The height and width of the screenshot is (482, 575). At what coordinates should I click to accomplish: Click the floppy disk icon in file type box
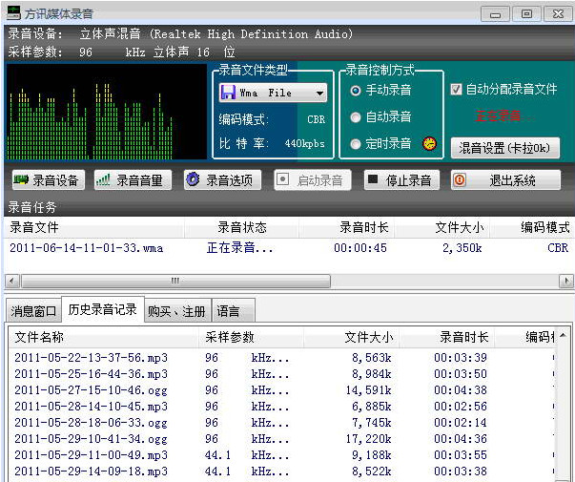pos(228,93)
